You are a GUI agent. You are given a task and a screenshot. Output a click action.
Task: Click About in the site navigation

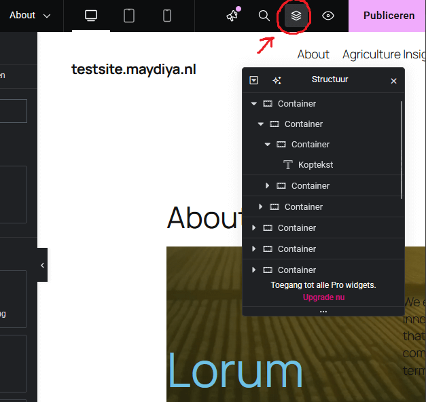click(x=313, y=54)
